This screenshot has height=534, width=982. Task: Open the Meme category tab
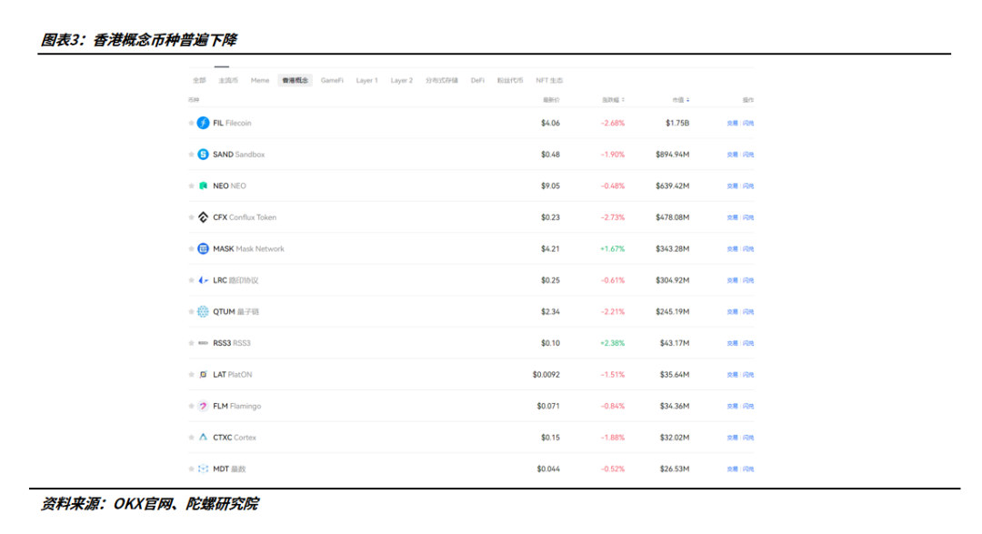(260, 81)
